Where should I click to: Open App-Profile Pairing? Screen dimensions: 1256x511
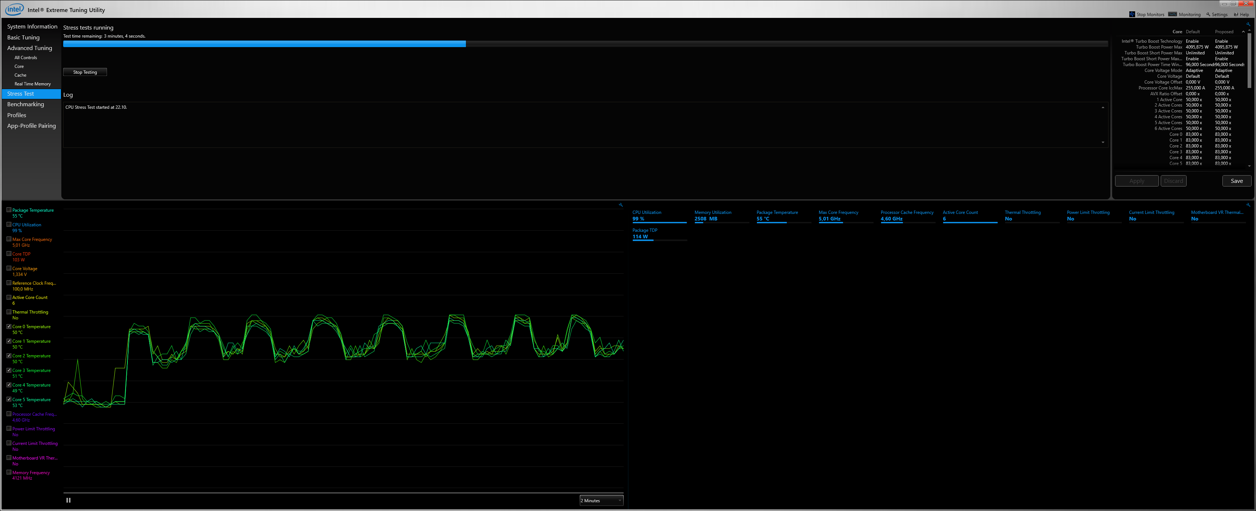tap(31, 125)
